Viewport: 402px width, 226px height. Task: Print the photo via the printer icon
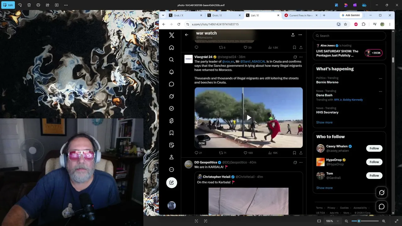38,5
